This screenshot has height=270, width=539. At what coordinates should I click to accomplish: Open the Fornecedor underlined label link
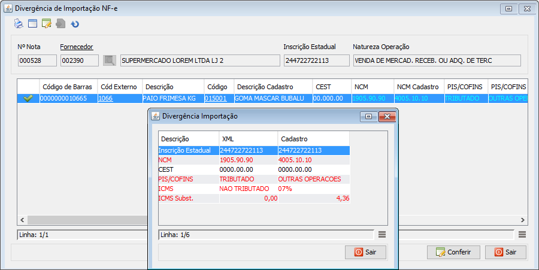click(x=77, y=47)
